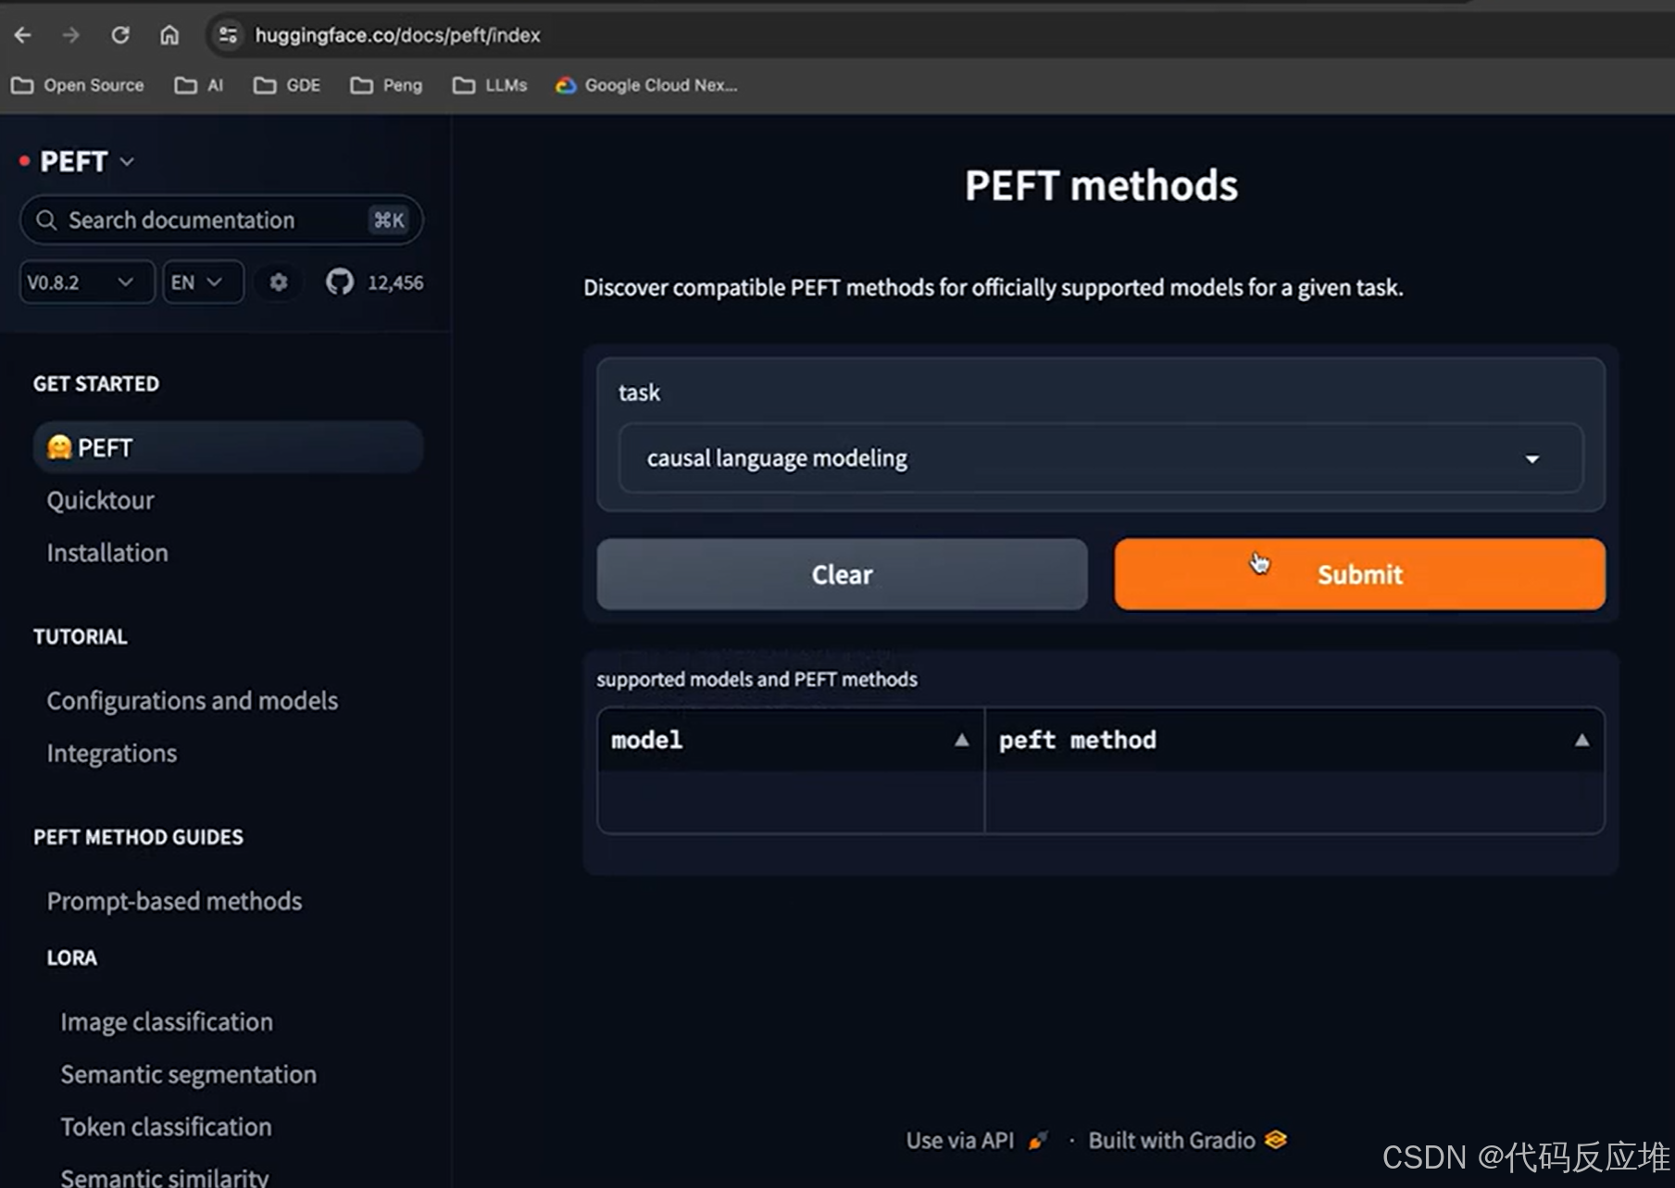Viewport: 1675px width, 1188px height.
Task: Open the LLMs bookmark folder
Action: coord(490,85)
